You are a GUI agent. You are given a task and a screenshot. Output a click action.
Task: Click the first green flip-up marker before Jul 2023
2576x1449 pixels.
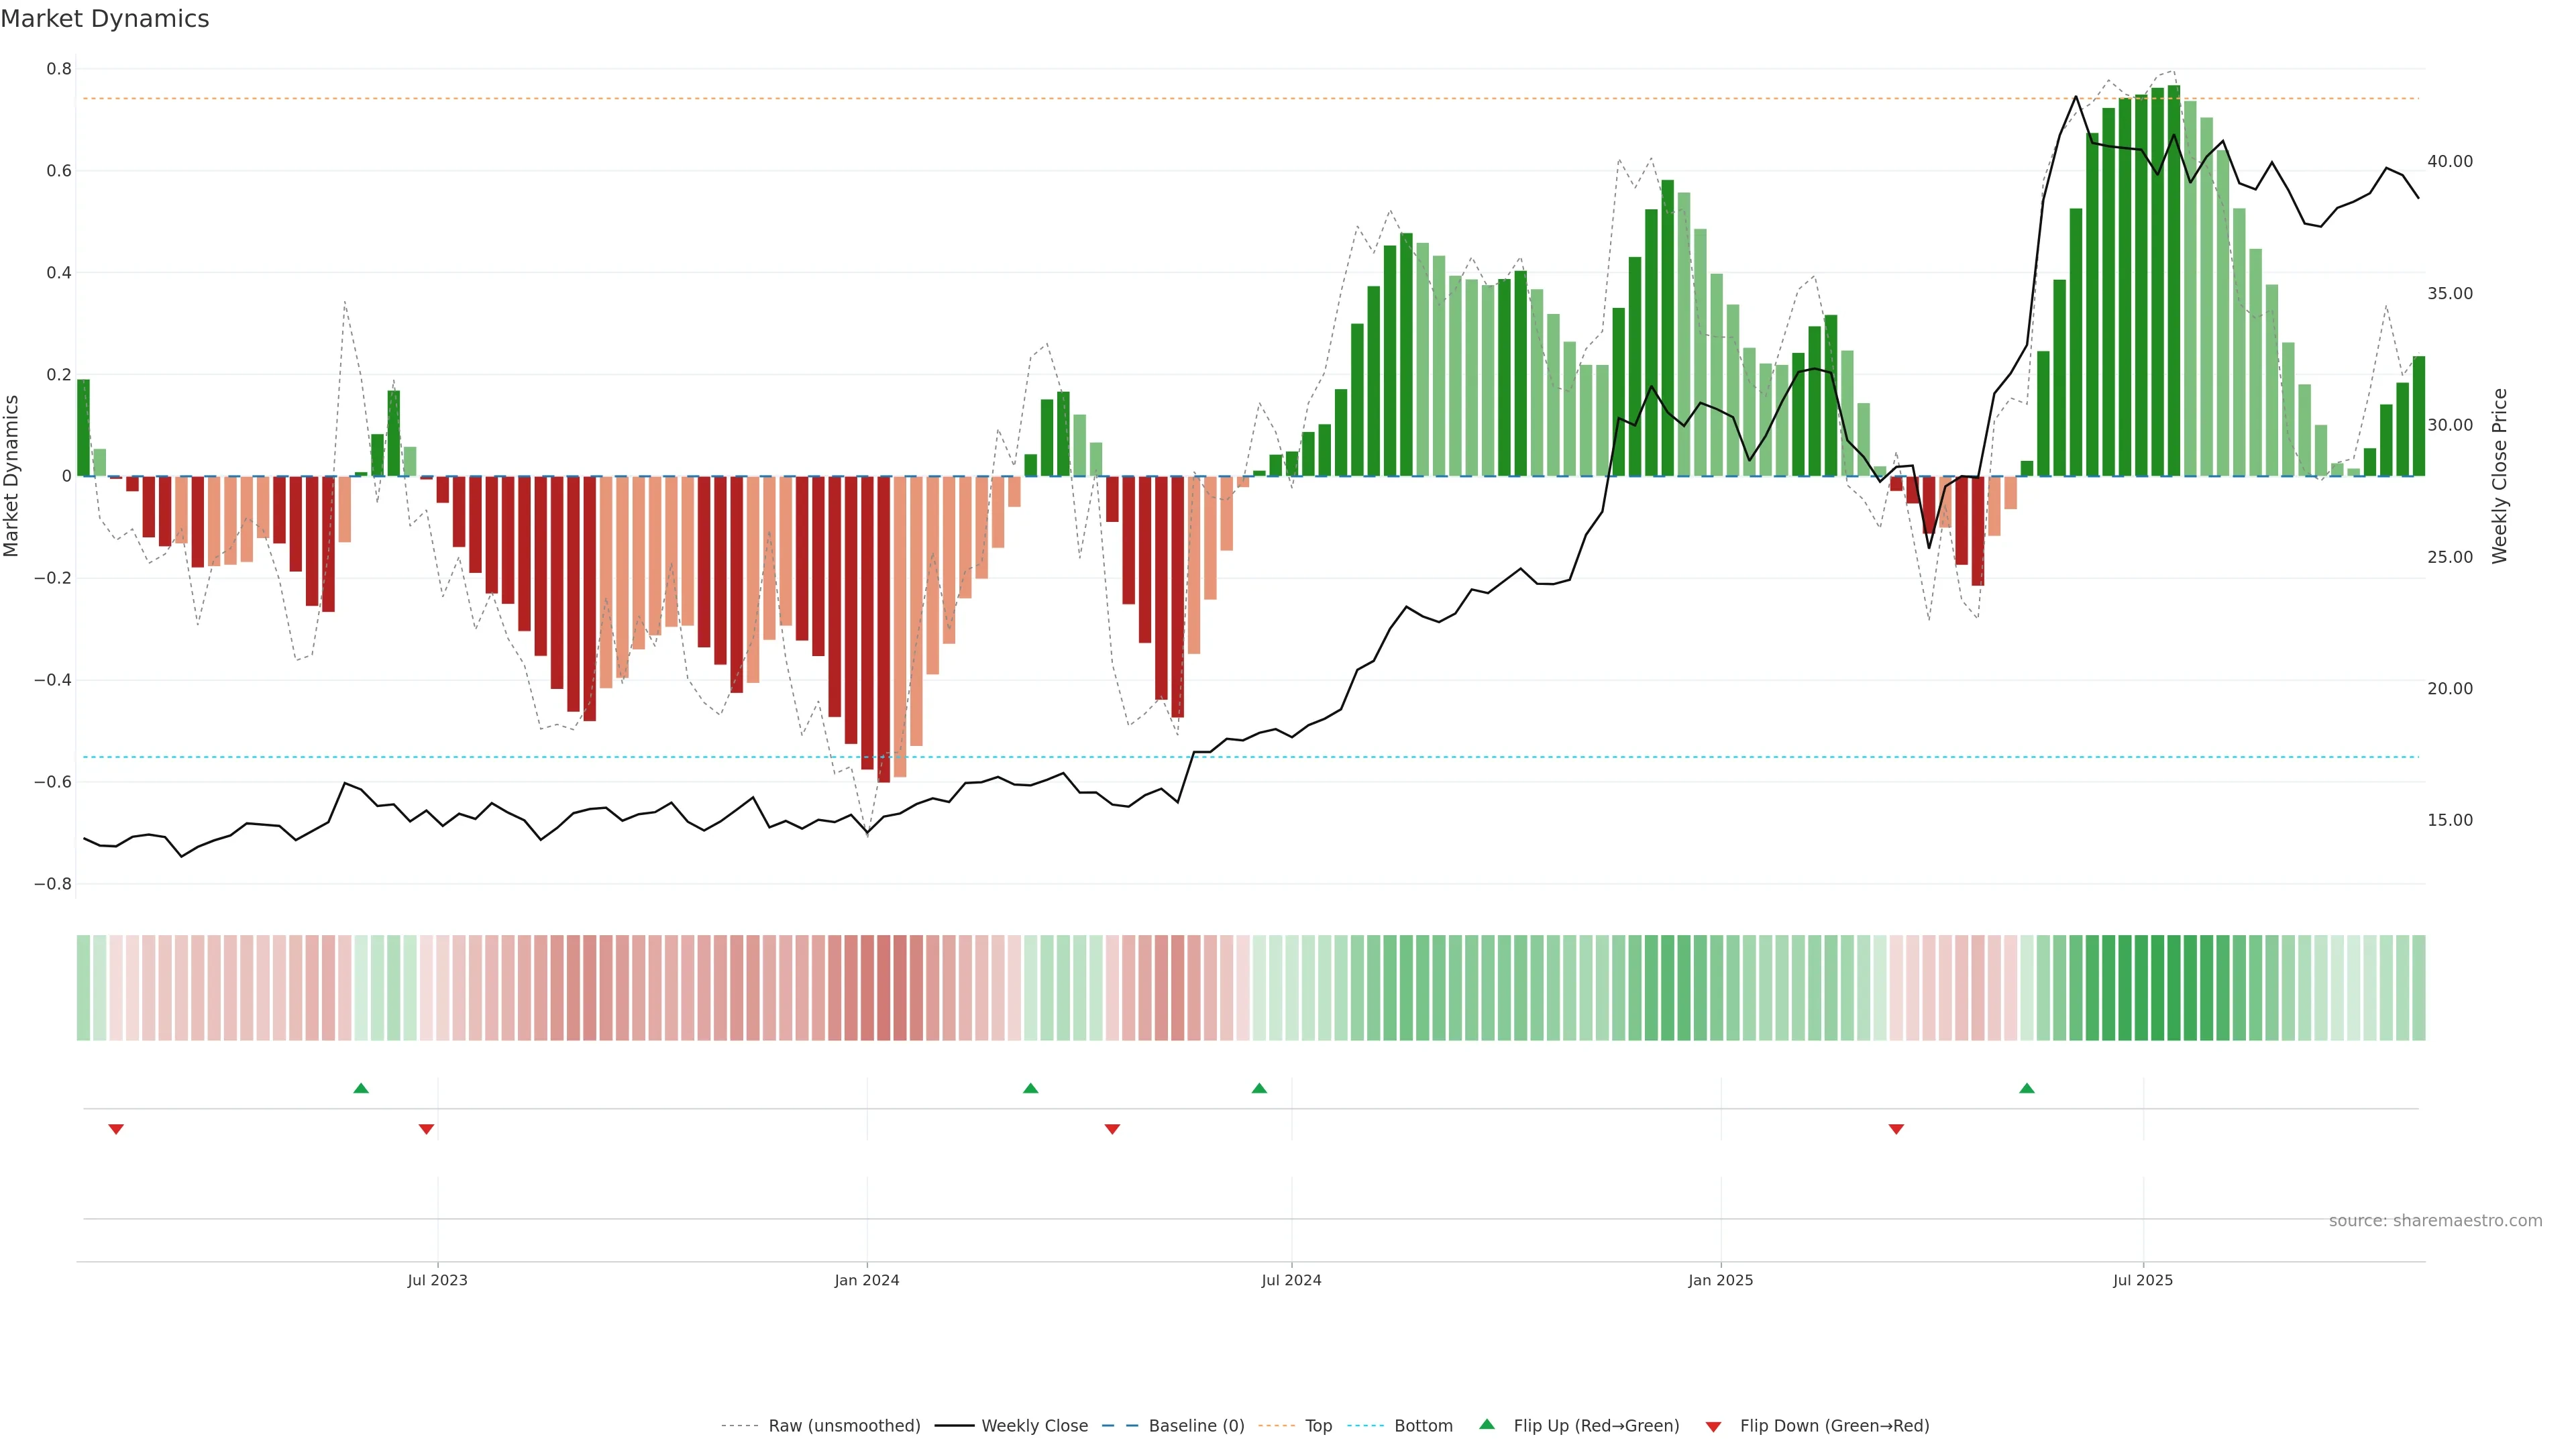pos(361,1088)
